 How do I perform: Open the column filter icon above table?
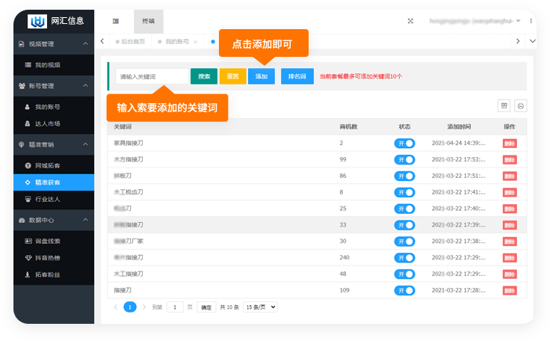pos(504,105)
